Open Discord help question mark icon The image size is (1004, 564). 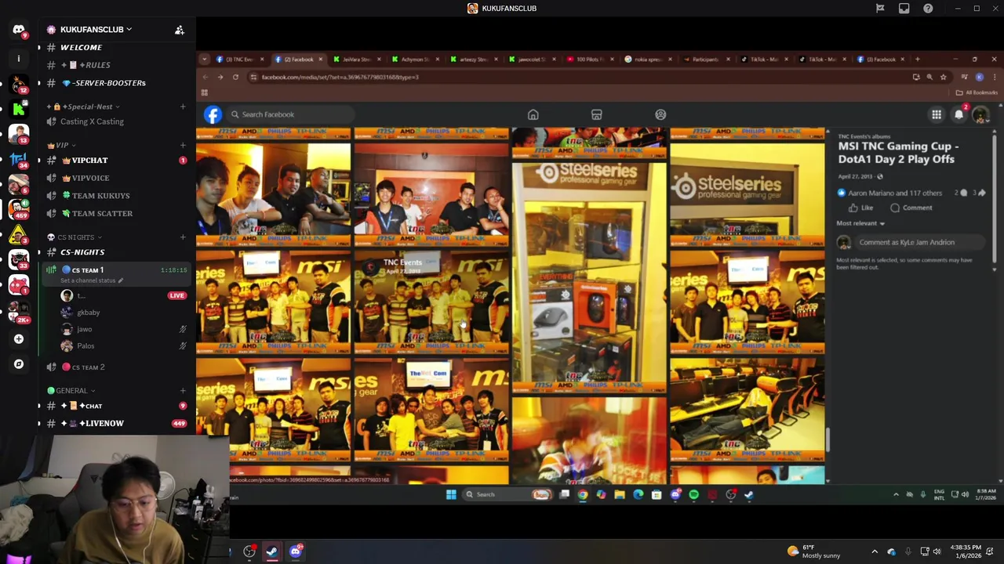(x=928, y=8)
